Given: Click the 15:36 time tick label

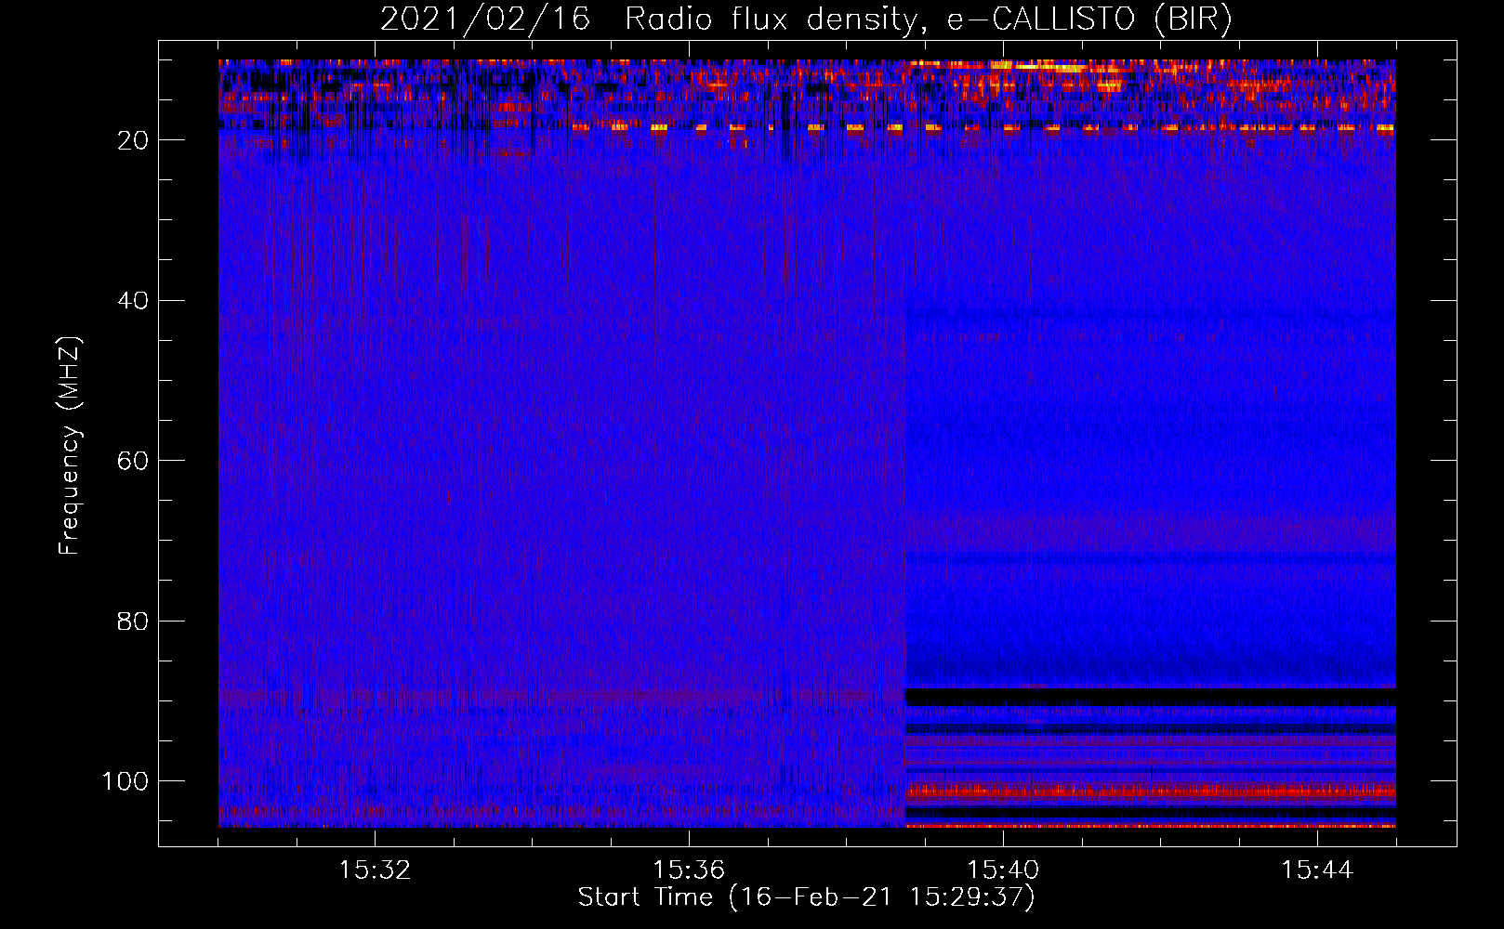Looking at the screenshot, I should tap(689, 870).
